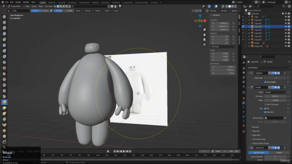This screenshot has height=164, width=292.
Task: Toggle Edge Angle checkbox
Action: point(265,78)
